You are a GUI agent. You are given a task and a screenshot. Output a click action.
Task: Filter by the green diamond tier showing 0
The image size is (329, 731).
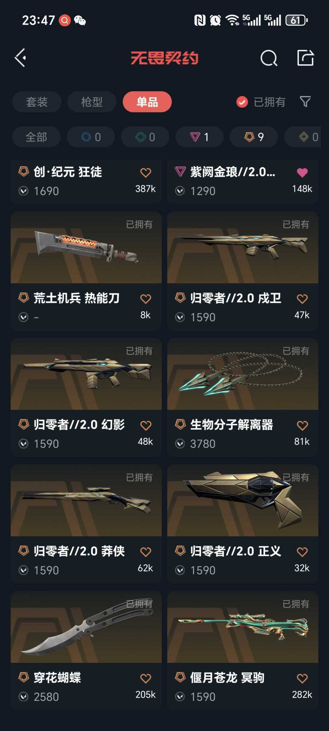[145, 137]
